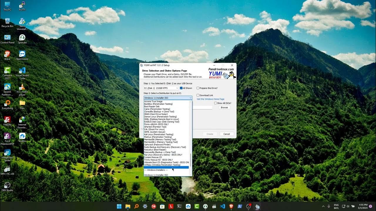Select the Spotube desktop shortcut
This screenshot has width=376, height=211.
[x=22, y=39]
